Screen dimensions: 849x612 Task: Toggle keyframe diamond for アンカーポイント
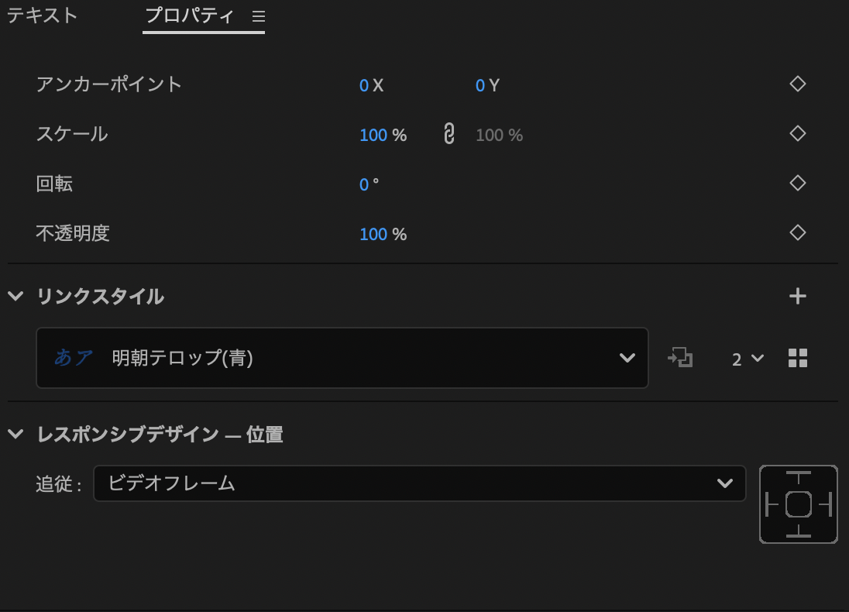click(798, 84)
